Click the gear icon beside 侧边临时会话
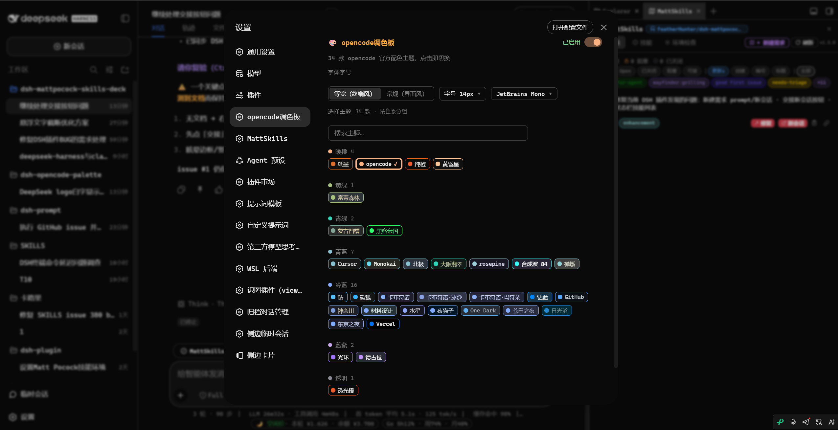The height and width of the screenshot is (430, 838). [239, 334]
